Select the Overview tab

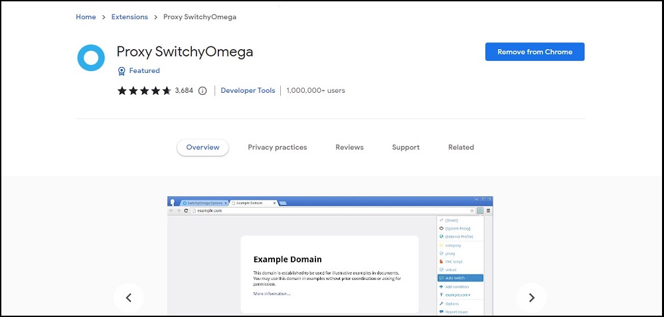tap(203, 147)
